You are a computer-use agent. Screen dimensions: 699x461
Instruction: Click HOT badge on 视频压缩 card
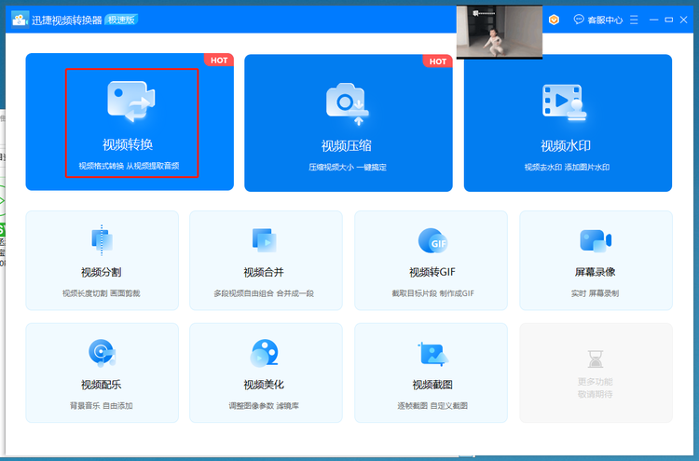click(438, 61)
